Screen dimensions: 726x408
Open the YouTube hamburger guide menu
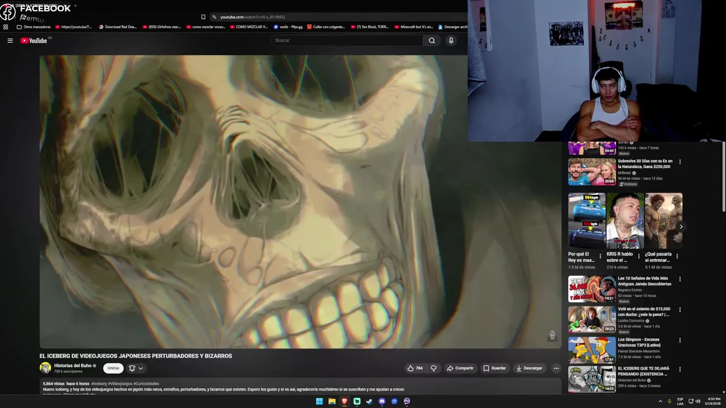(10, 40)
